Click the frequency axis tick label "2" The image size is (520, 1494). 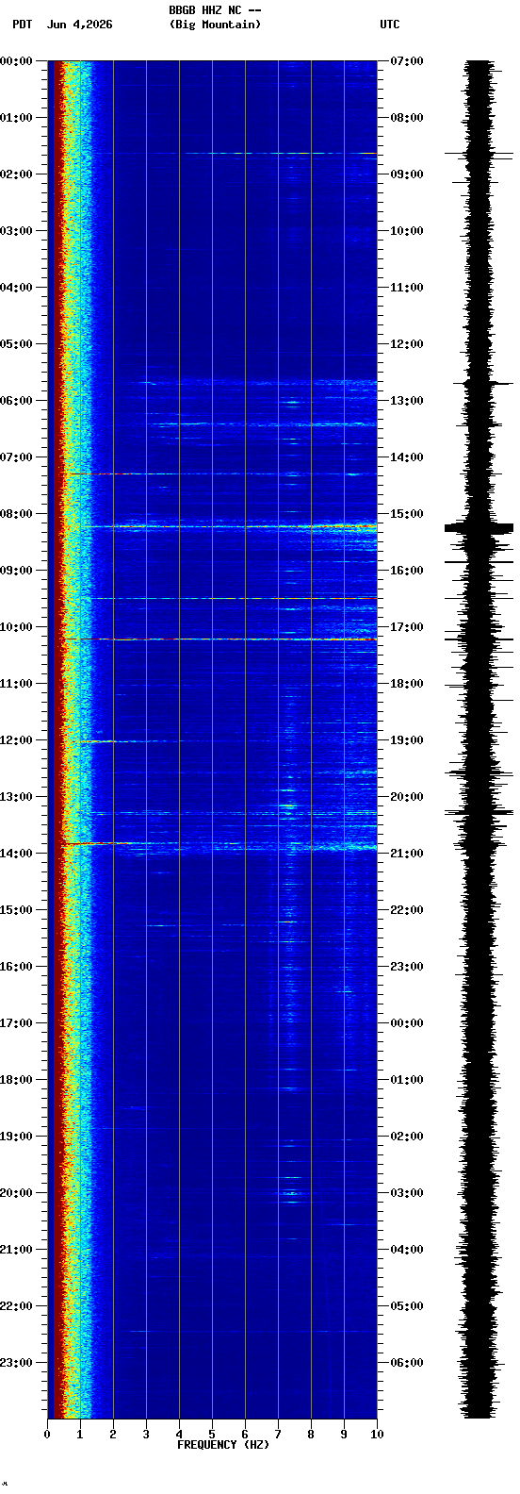click(x=113, y=1435)
